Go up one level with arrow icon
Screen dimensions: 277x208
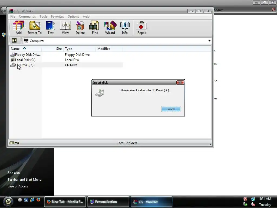pyautogui.click(x=14, y=41)
